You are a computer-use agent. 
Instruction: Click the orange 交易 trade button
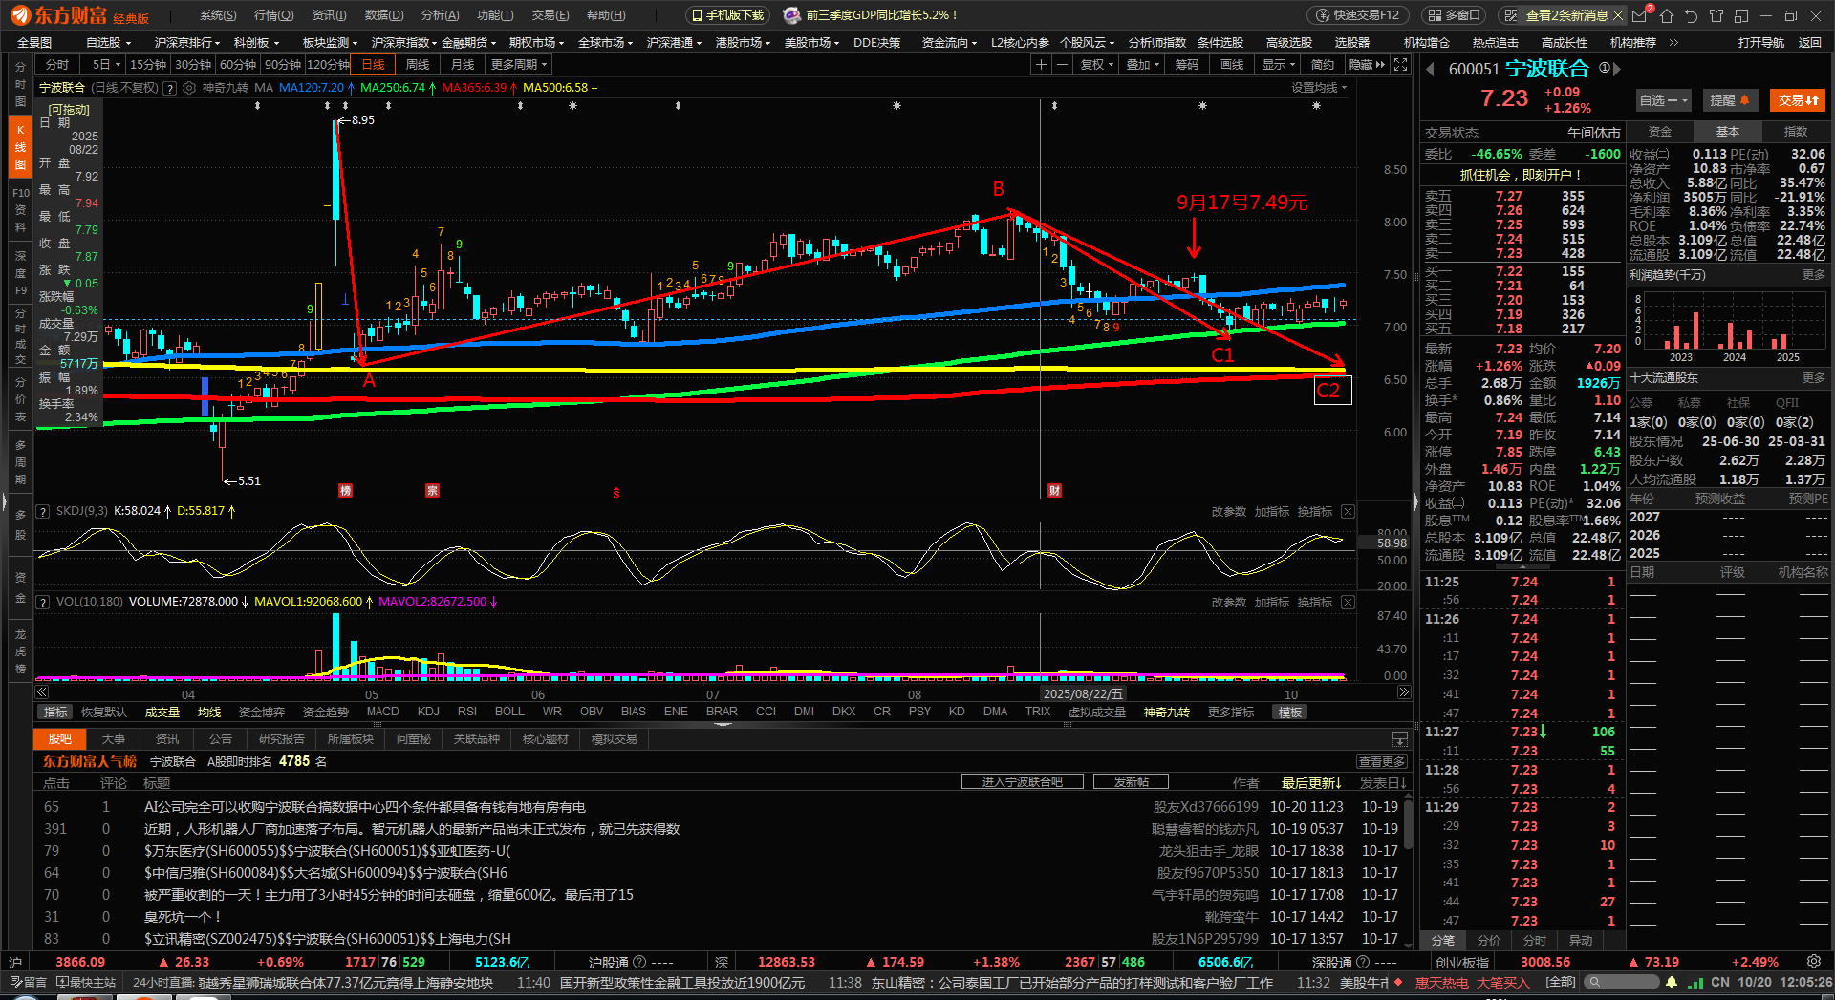point(1797,100)
